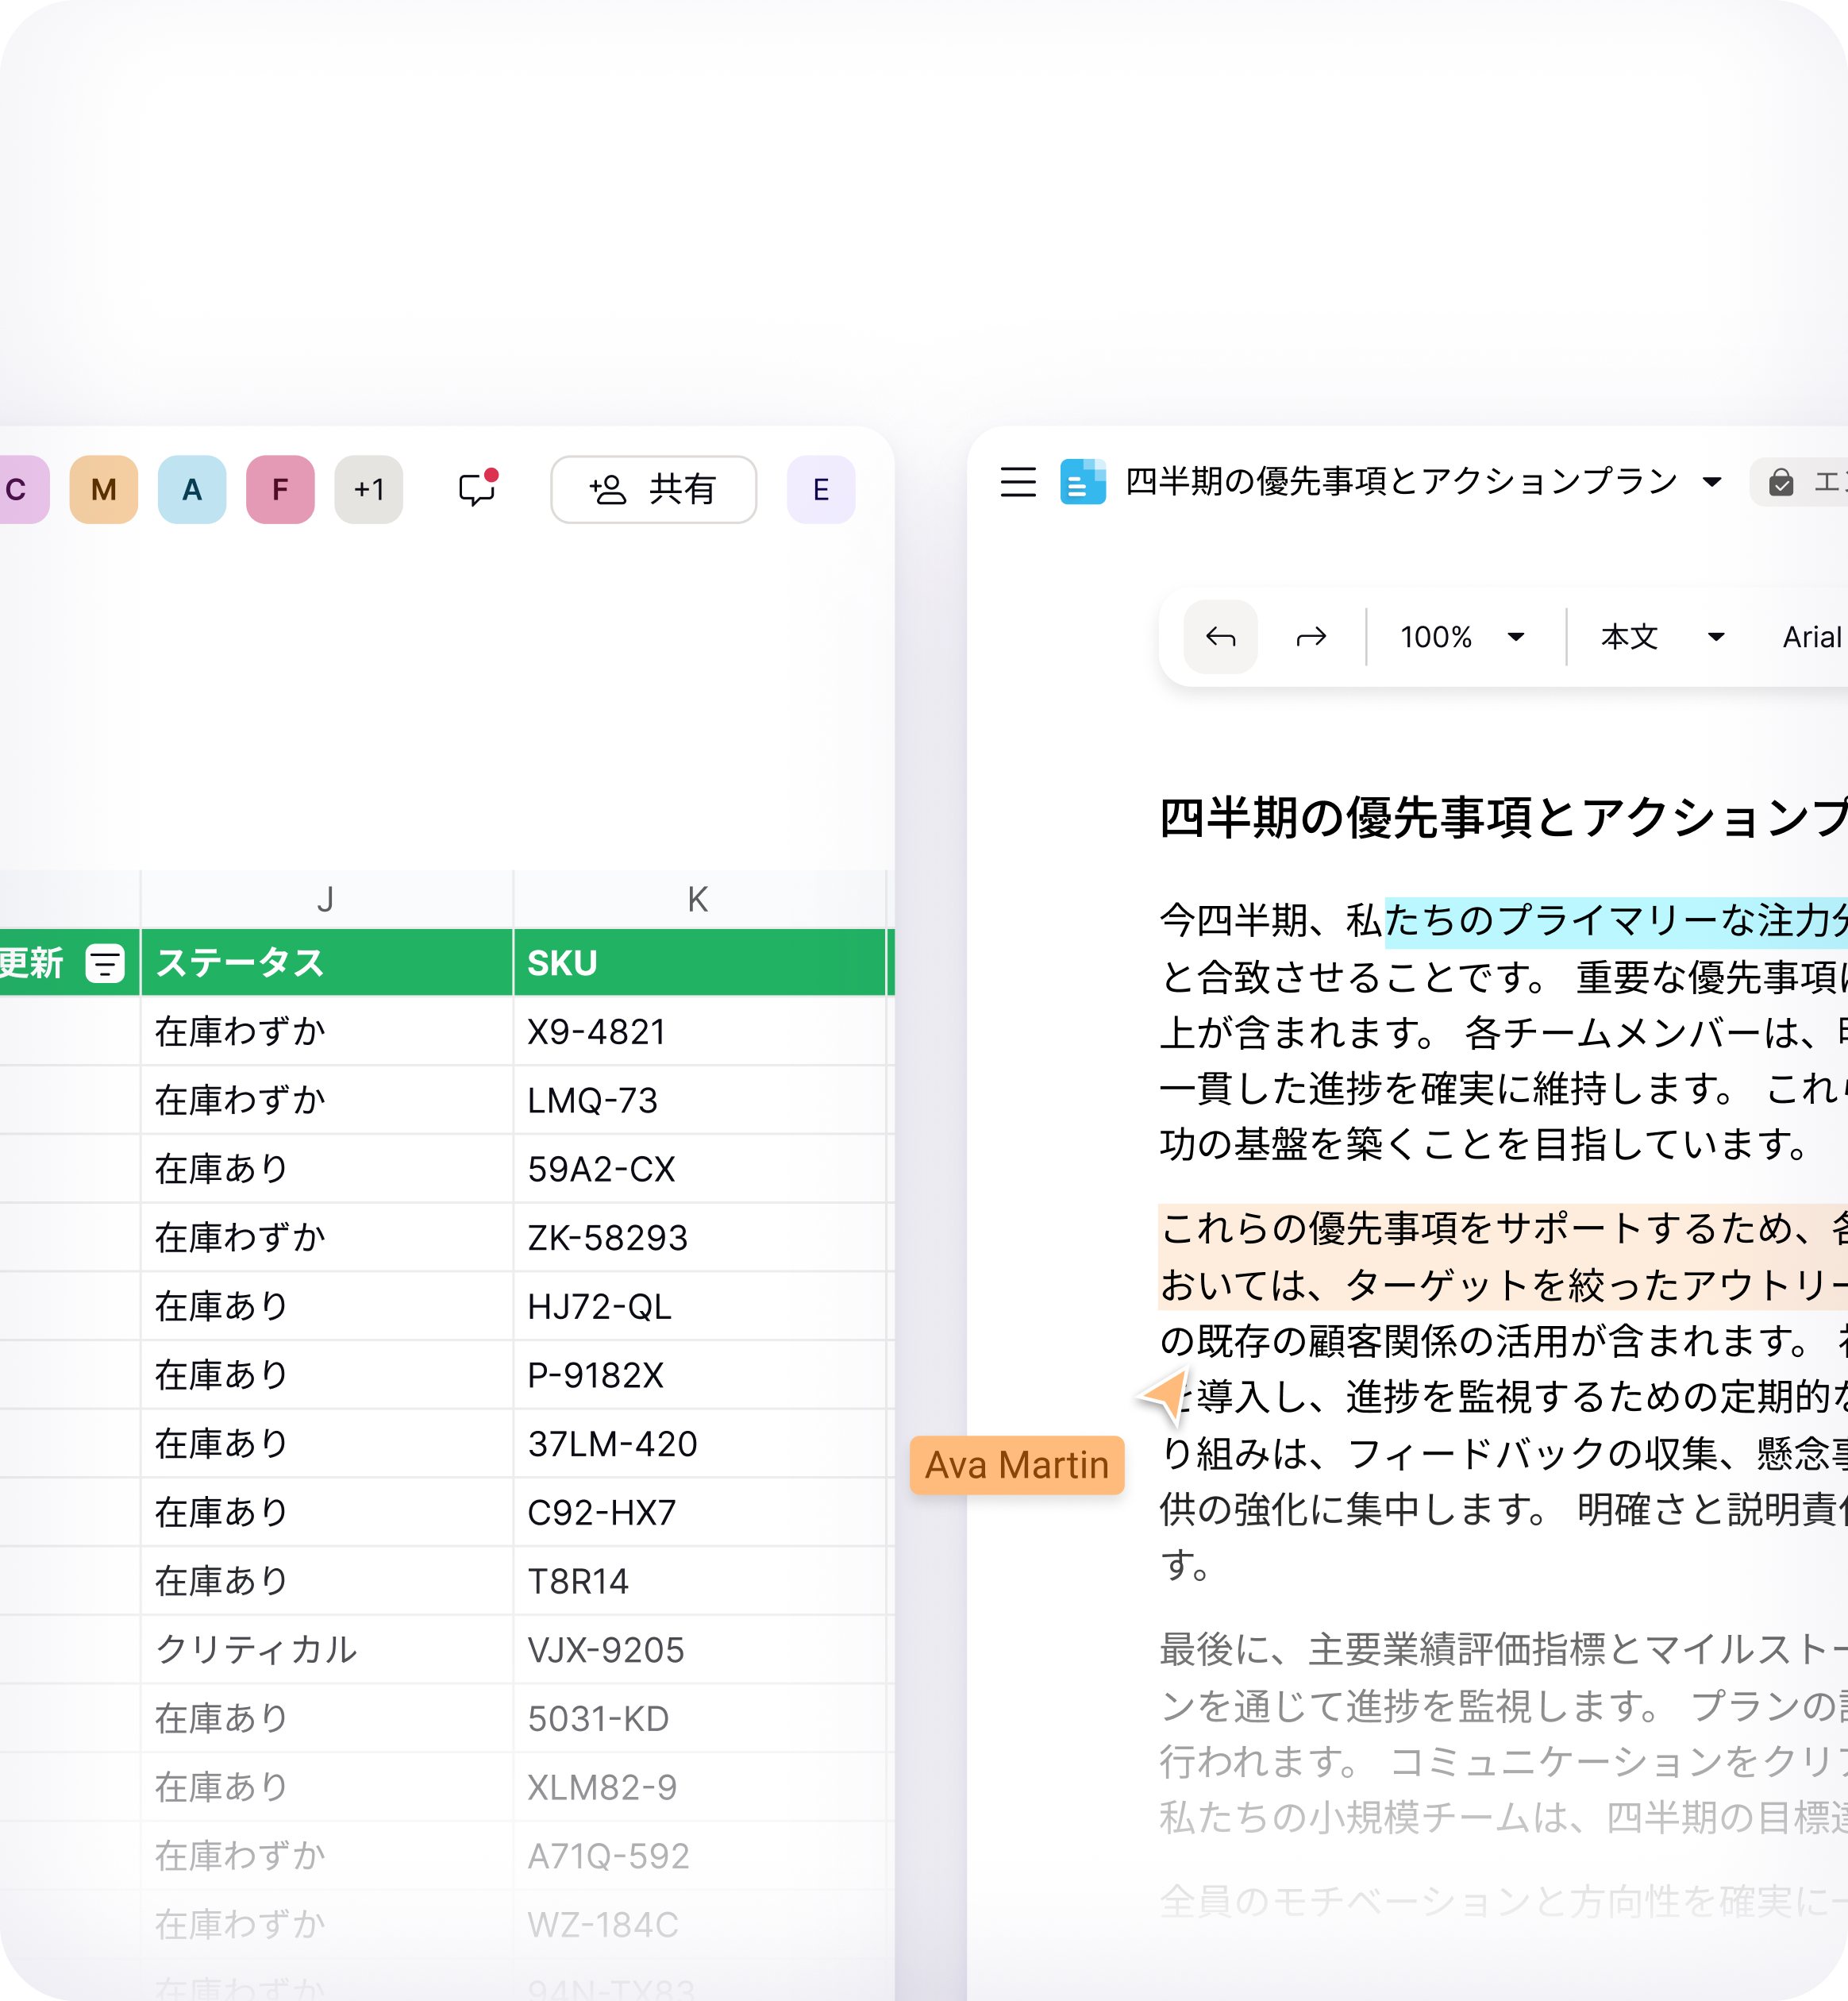Select the cell containing 59A2-CX
Image resolution: width=1848 pixels, height=2001 pixels.
pos(699,1169)
